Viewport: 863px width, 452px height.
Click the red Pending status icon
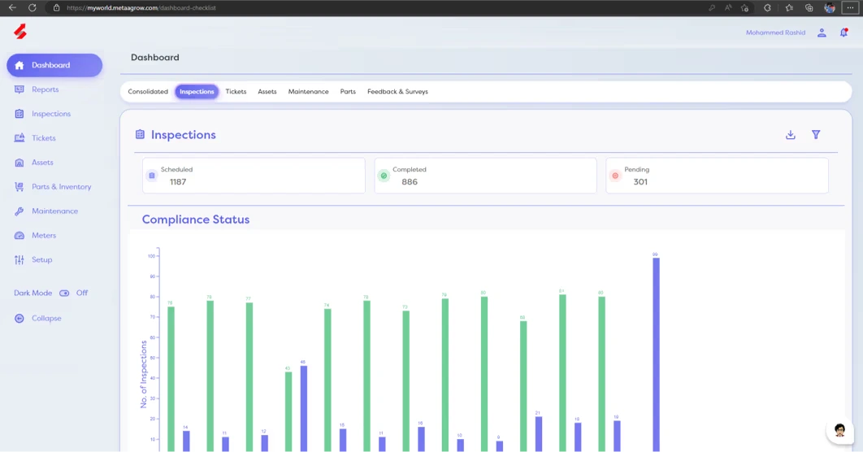(615, 176)
